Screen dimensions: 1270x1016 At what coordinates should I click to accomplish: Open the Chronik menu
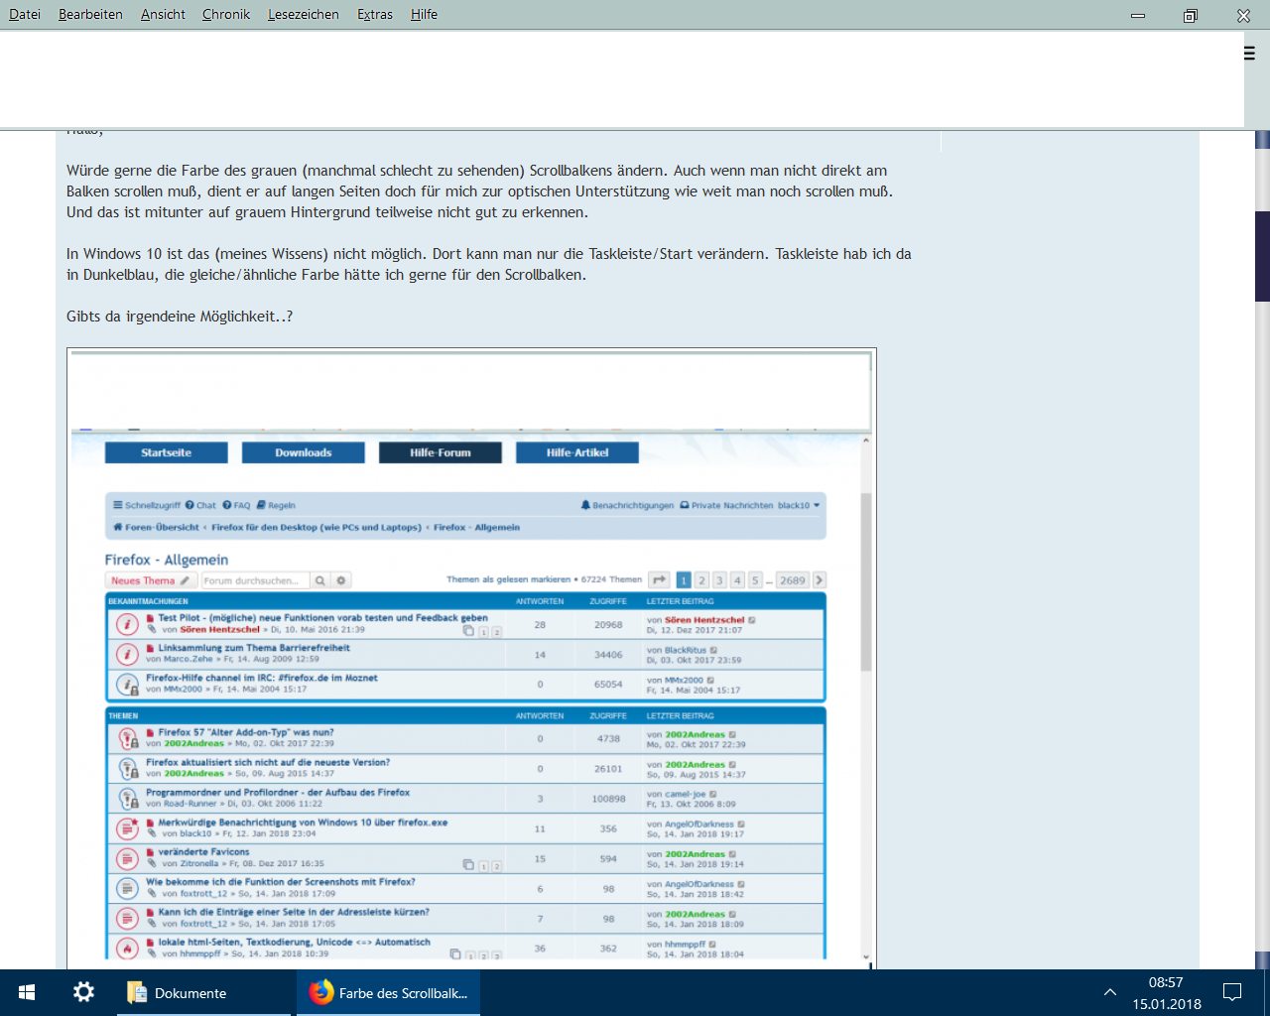pos(225,14)
